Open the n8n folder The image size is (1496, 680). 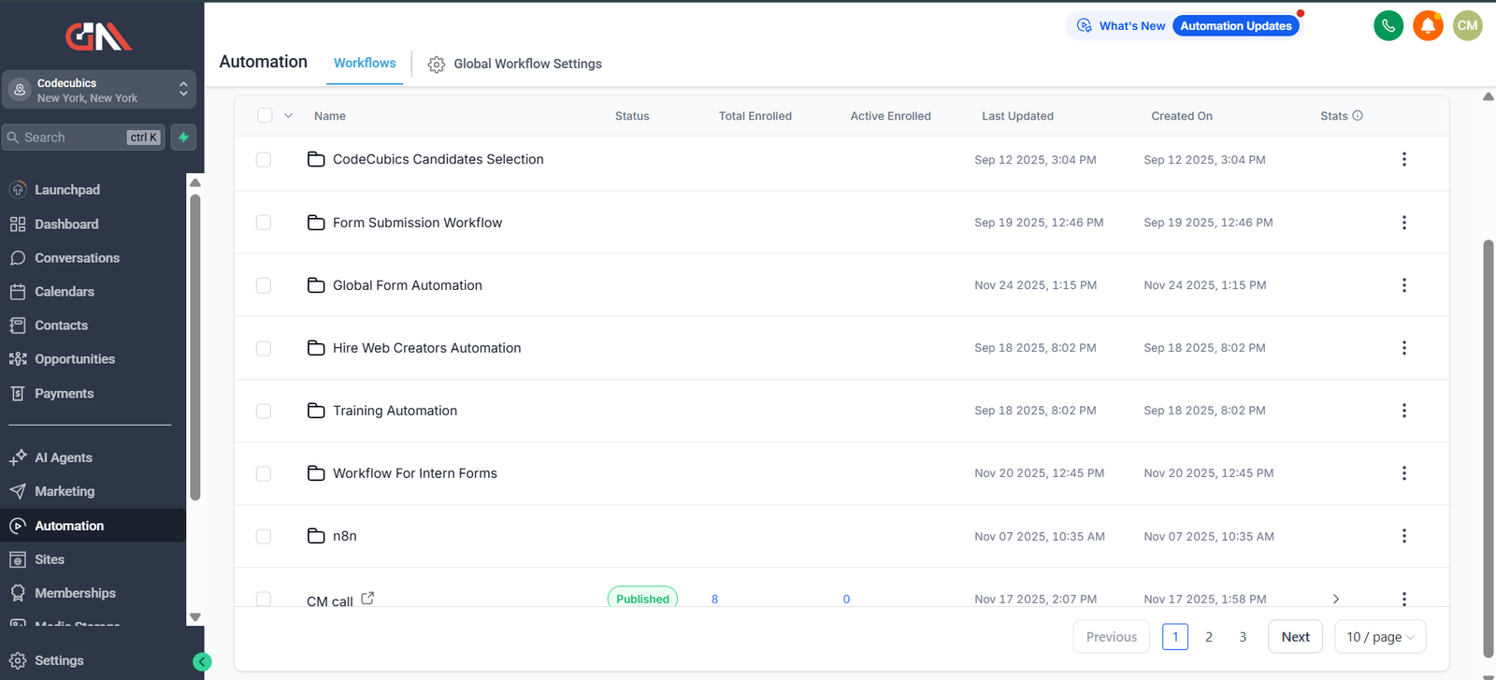pyautogui.click(x=345, y=536)
